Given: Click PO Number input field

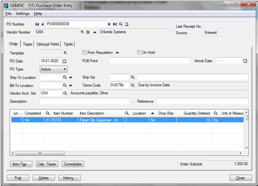Looking at the screenshot, I should tap(76, 24).
